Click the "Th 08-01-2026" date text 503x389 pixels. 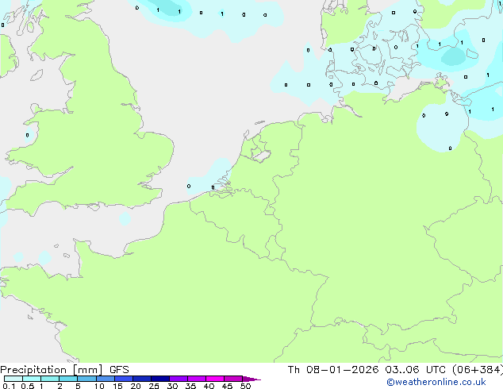333,370
